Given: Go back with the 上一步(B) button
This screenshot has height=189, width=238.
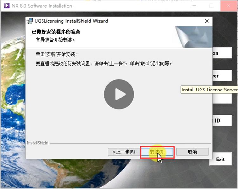Looking at the screenshot, I should [x=123, y=152].
